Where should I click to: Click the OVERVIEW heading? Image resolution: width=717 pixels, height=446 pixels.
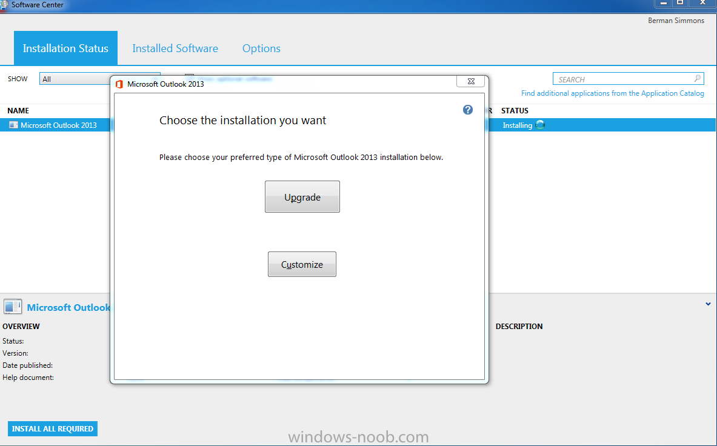(x=21, y=326)
